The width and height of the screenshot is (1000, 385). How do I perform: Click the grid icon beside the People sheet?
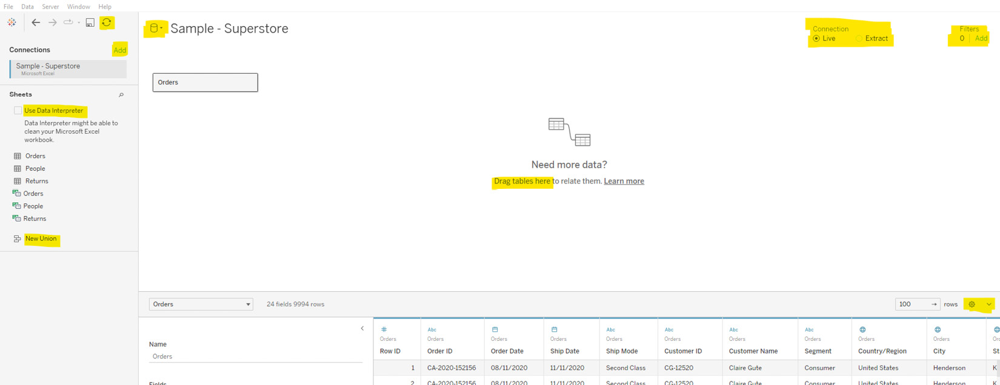coord(18,168)
